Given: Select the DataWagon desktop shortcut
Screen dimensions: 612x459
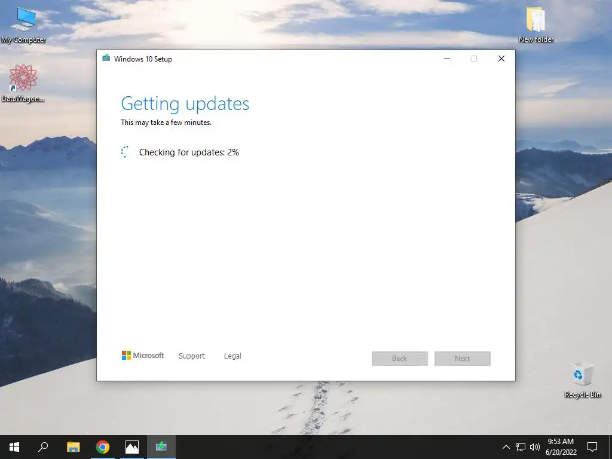Looking at the screenshot, I should coord(23,83).
